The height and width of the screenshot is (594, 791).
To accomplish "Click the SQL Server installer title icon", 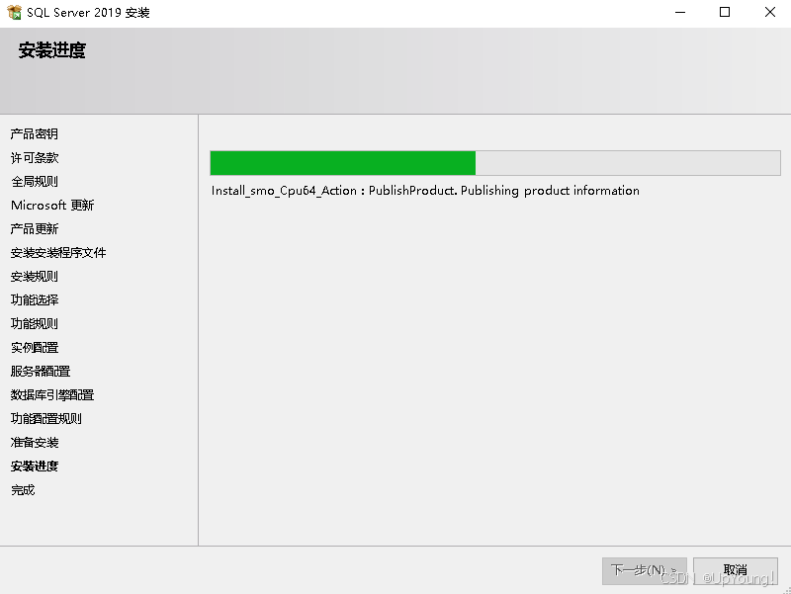I will pos(14,12).
